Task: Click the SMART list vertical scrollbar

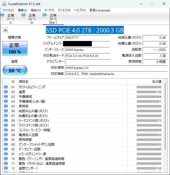Action: point(165,116)
